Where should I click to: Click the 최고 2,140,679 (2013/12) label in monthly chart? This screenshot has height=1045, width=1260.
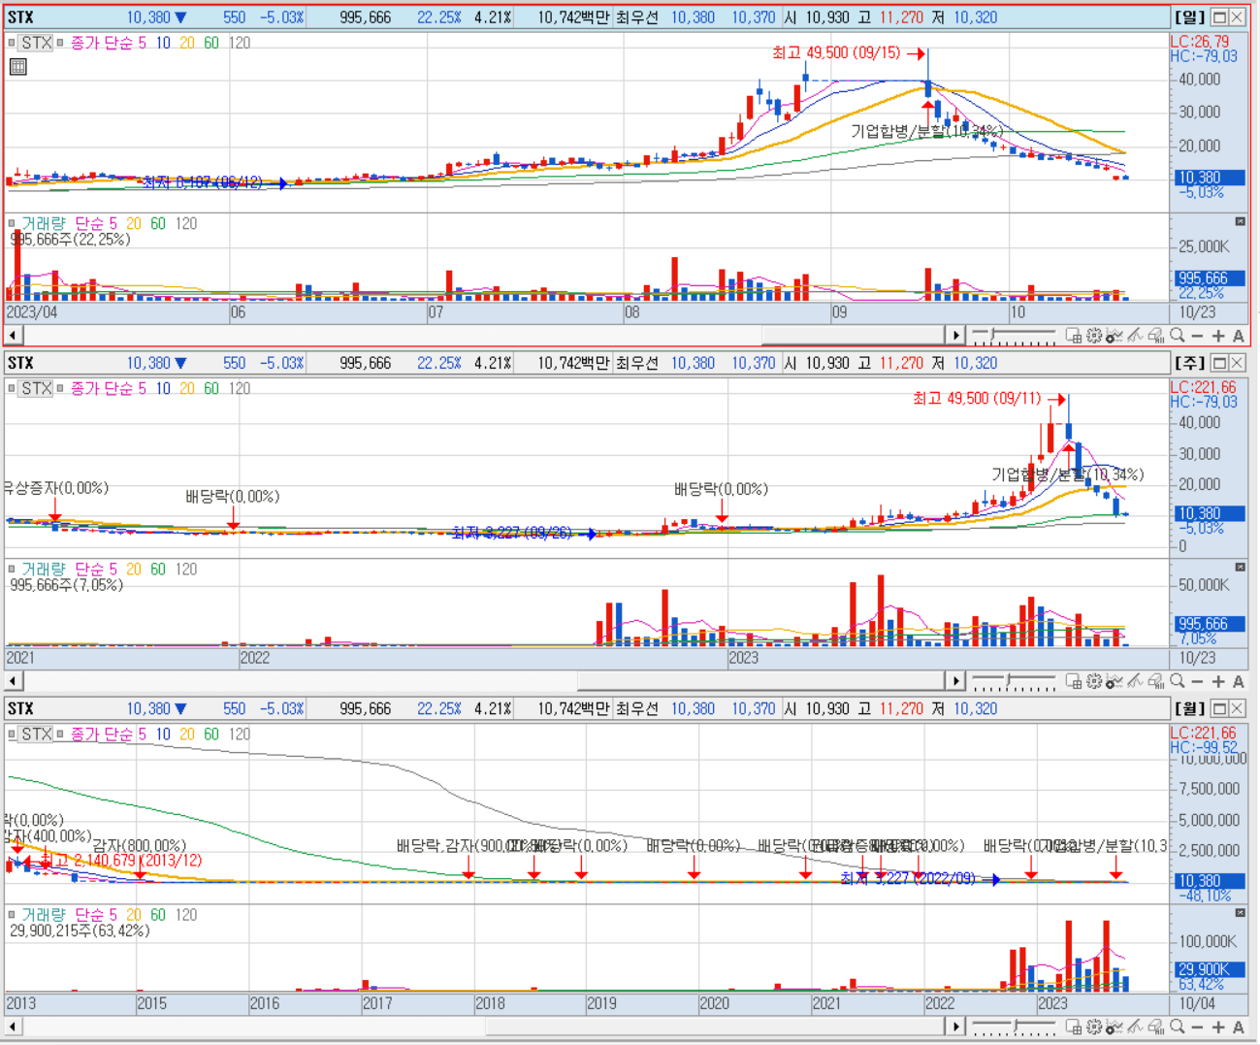[x=121, y=861]
